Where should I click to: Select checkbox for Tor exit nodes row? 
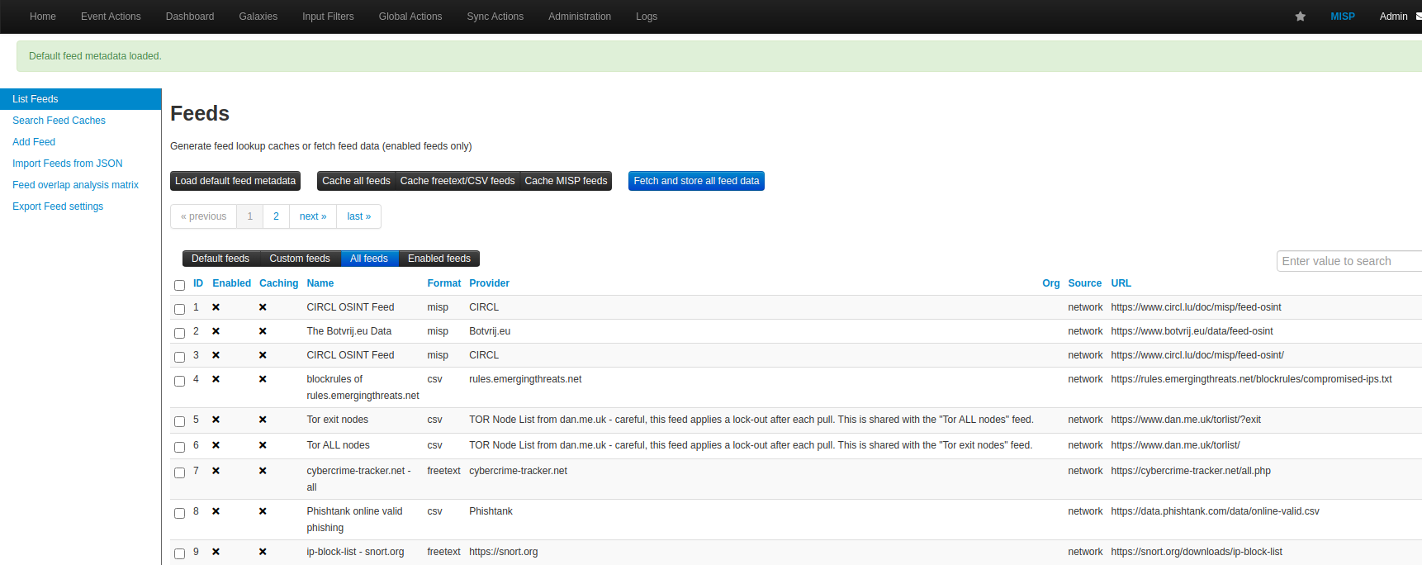(179, 421)
